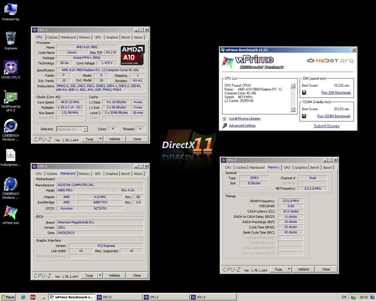Click the AMD A10-7800 Name field
Screen dimensions: 376x301
87,47
